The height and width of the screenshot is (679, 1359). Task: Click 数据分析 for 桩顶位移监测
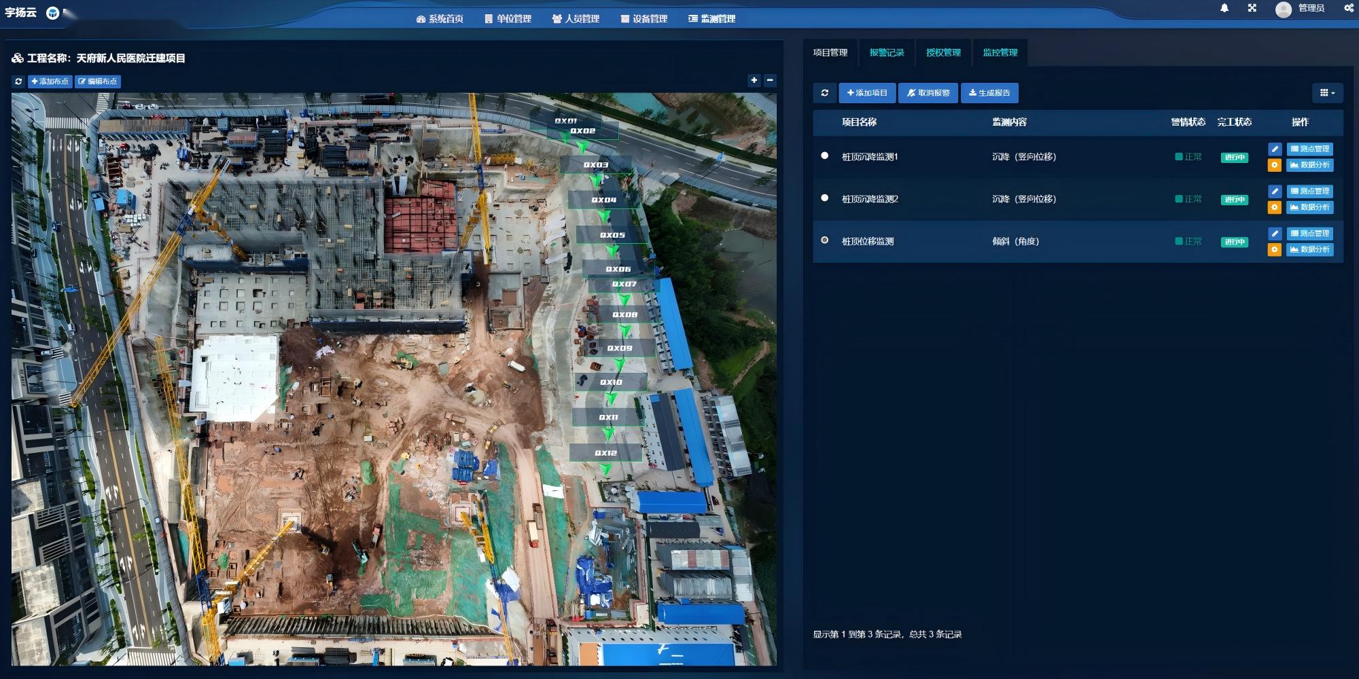point(1309,249)
